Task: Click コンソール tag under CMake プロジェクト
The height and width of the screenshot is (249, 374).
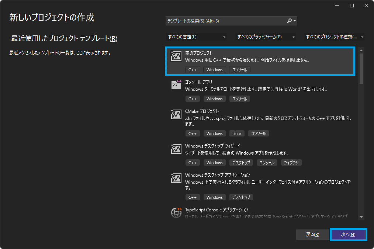Action: [x=259, y=134]
